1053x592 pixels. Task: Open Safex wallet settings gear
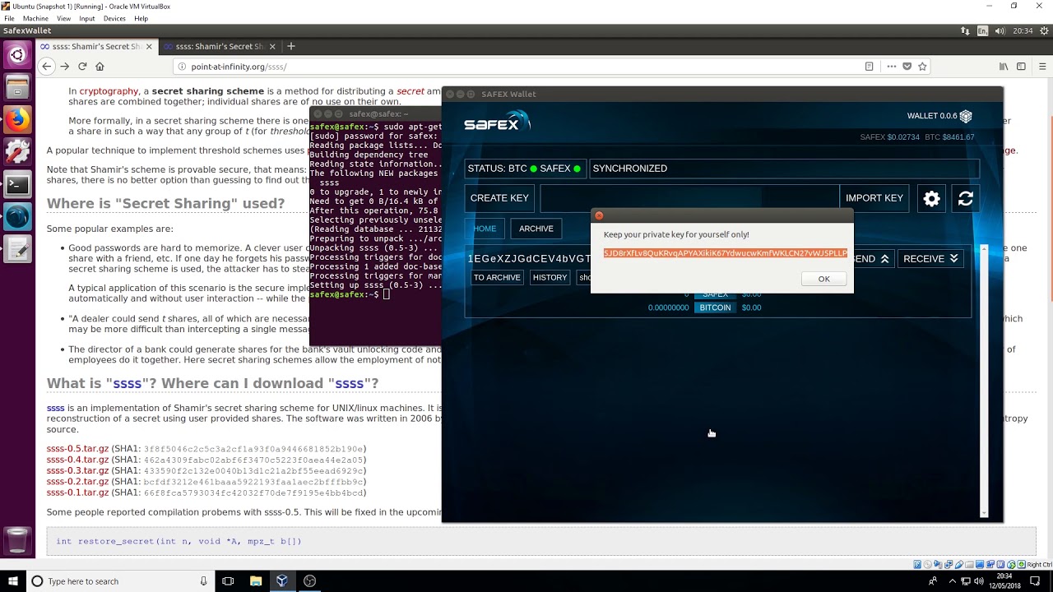click(931, 198)
